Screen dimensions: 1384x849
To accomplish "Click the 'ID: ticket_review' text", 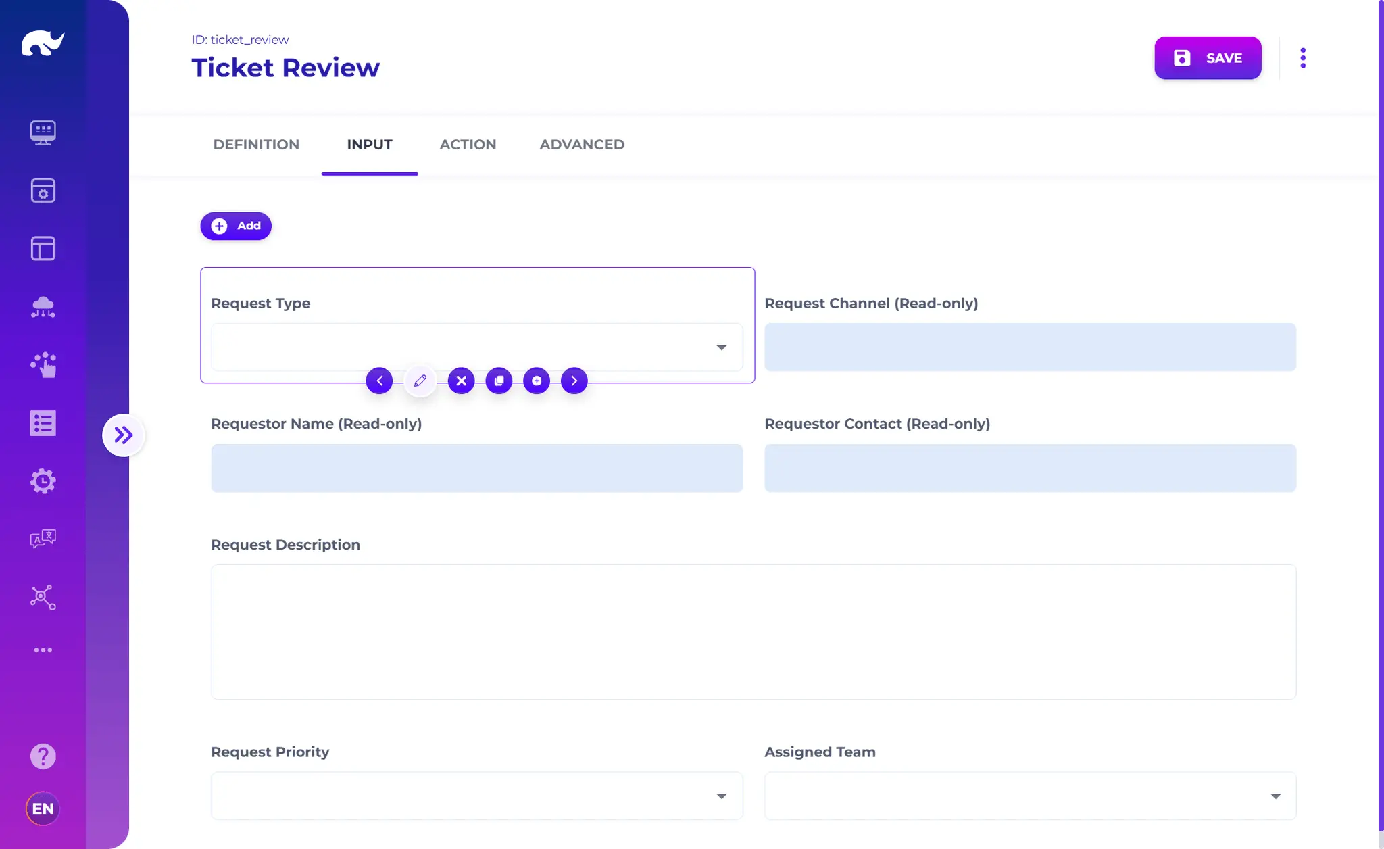I will (240, 40).
